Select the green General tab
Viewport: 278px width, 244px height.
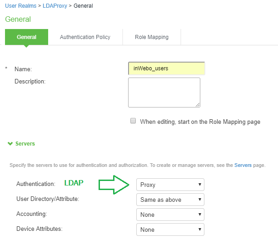(x=26, y=37)
